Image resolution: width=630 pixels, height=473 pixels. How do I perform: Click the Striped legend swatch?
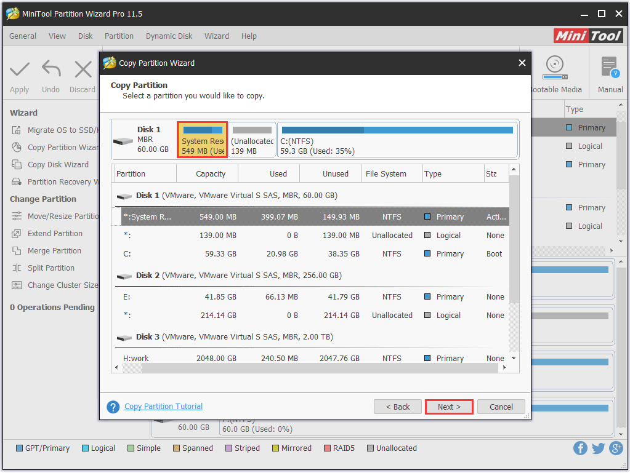click(228, 448)
